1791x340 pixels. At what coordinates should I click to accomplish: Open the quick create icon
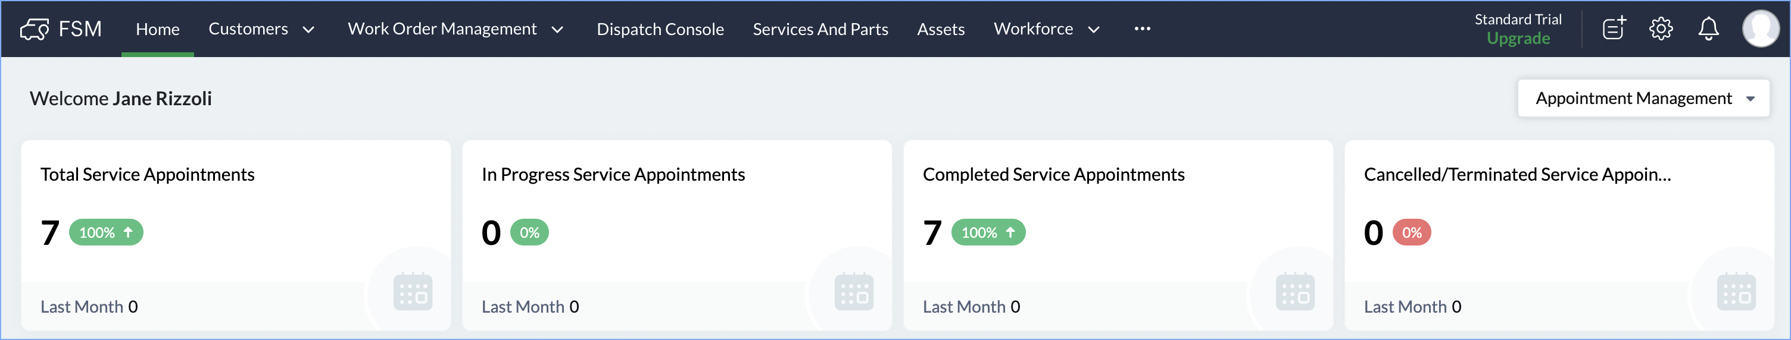(x=1614, y=29)
